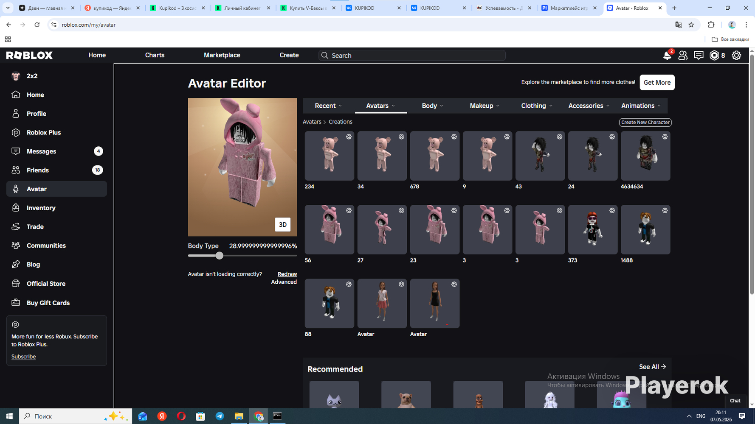Reload the Roblox page
The height and width of the screenshot is (424, 755).
click(x=37, y=25)
